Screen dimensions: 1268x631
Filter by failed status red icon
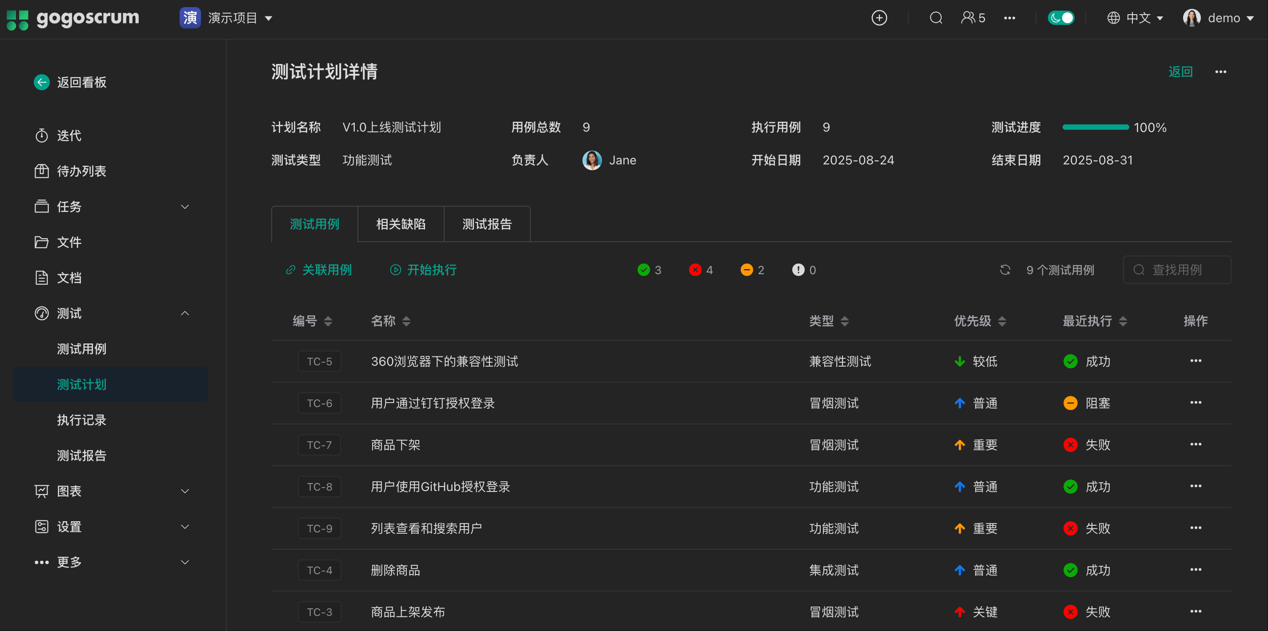(x=695, y=270)
